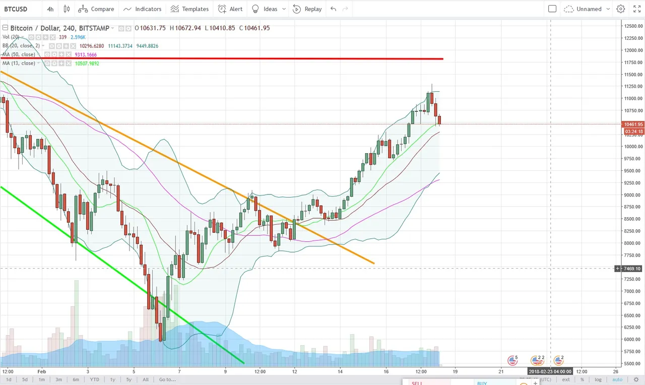Open settings for the BB (20, close, 2) indicator
This screenshot has height=385, width=645.
[x=59, y=46]
